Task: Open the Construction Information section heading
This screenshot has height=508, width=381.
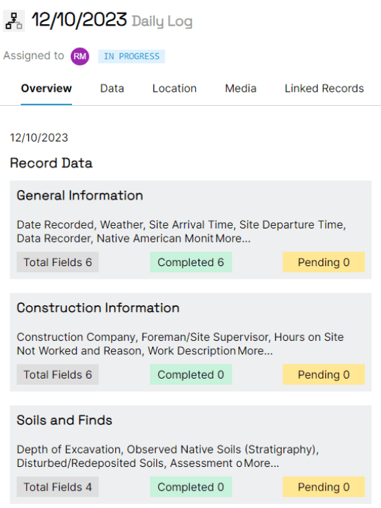Action: coord(98,308)
